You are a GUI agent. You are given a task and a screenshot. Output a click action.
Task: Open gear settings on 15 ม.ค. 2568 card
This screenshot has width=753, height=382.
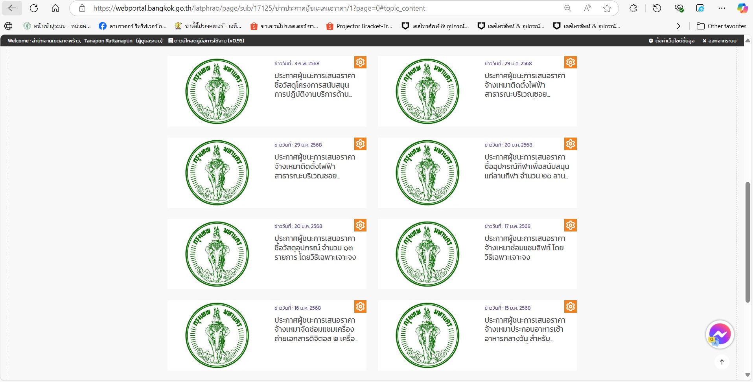coord(571,307)
